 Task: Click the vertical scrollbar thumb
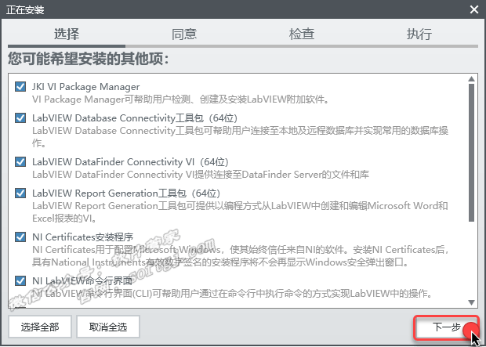471,153
